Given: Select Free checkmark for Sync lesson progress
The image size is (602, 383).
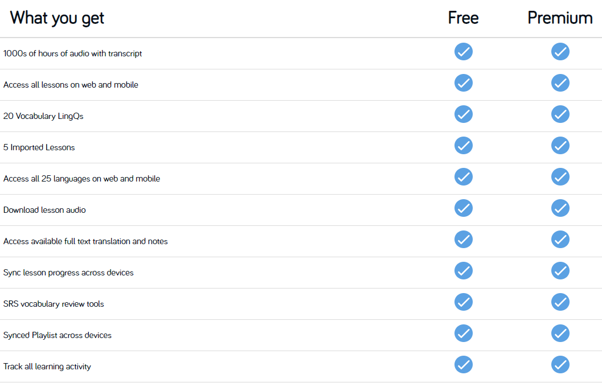Looking at the screenshot, I should click(464, 271).
